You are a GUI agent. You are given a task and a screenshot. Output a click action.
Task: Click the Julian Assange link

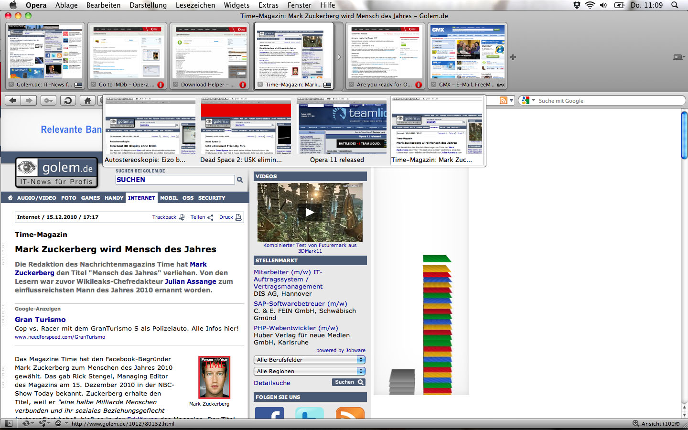[x=190, y=281]
